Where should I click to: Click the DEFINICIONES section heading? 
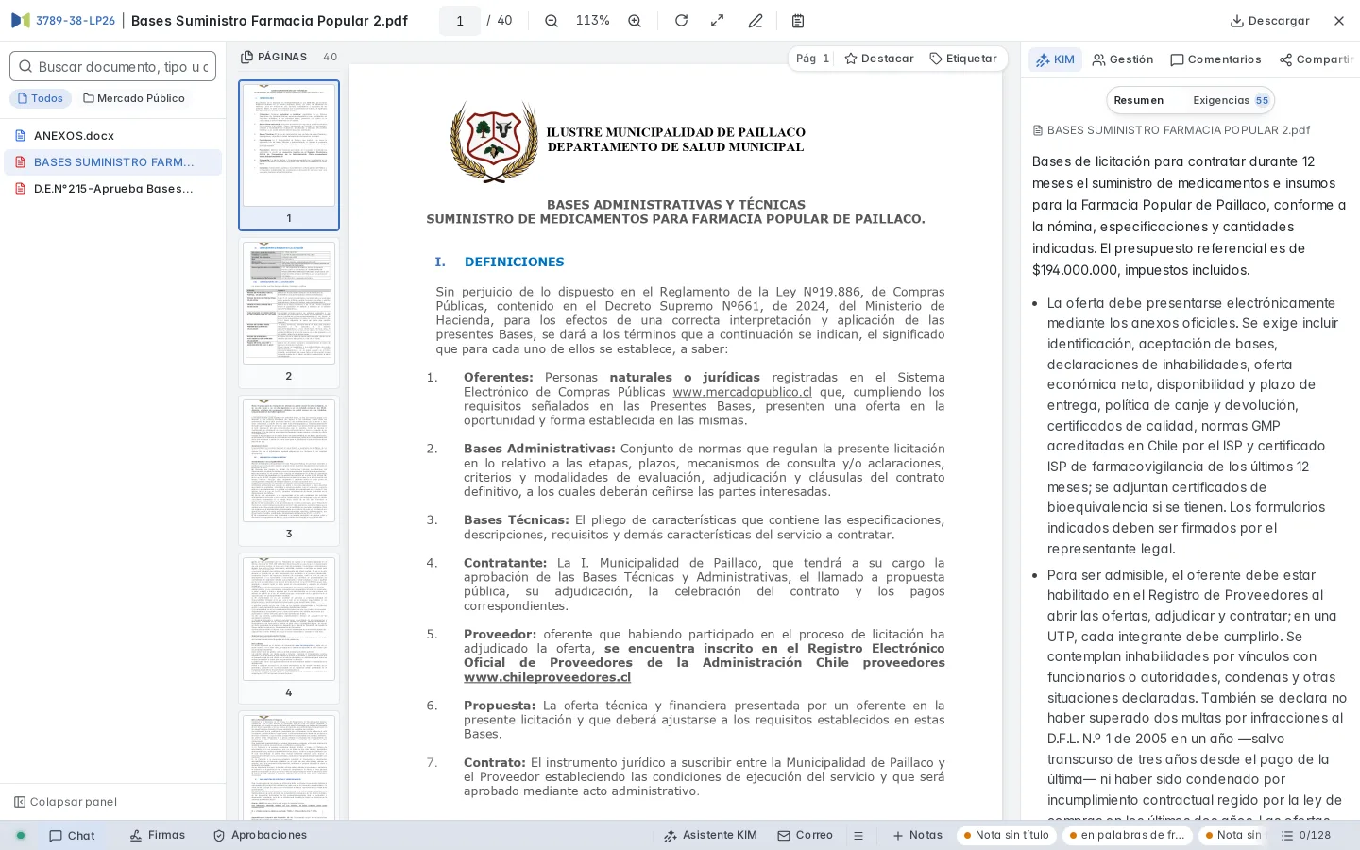514,263
